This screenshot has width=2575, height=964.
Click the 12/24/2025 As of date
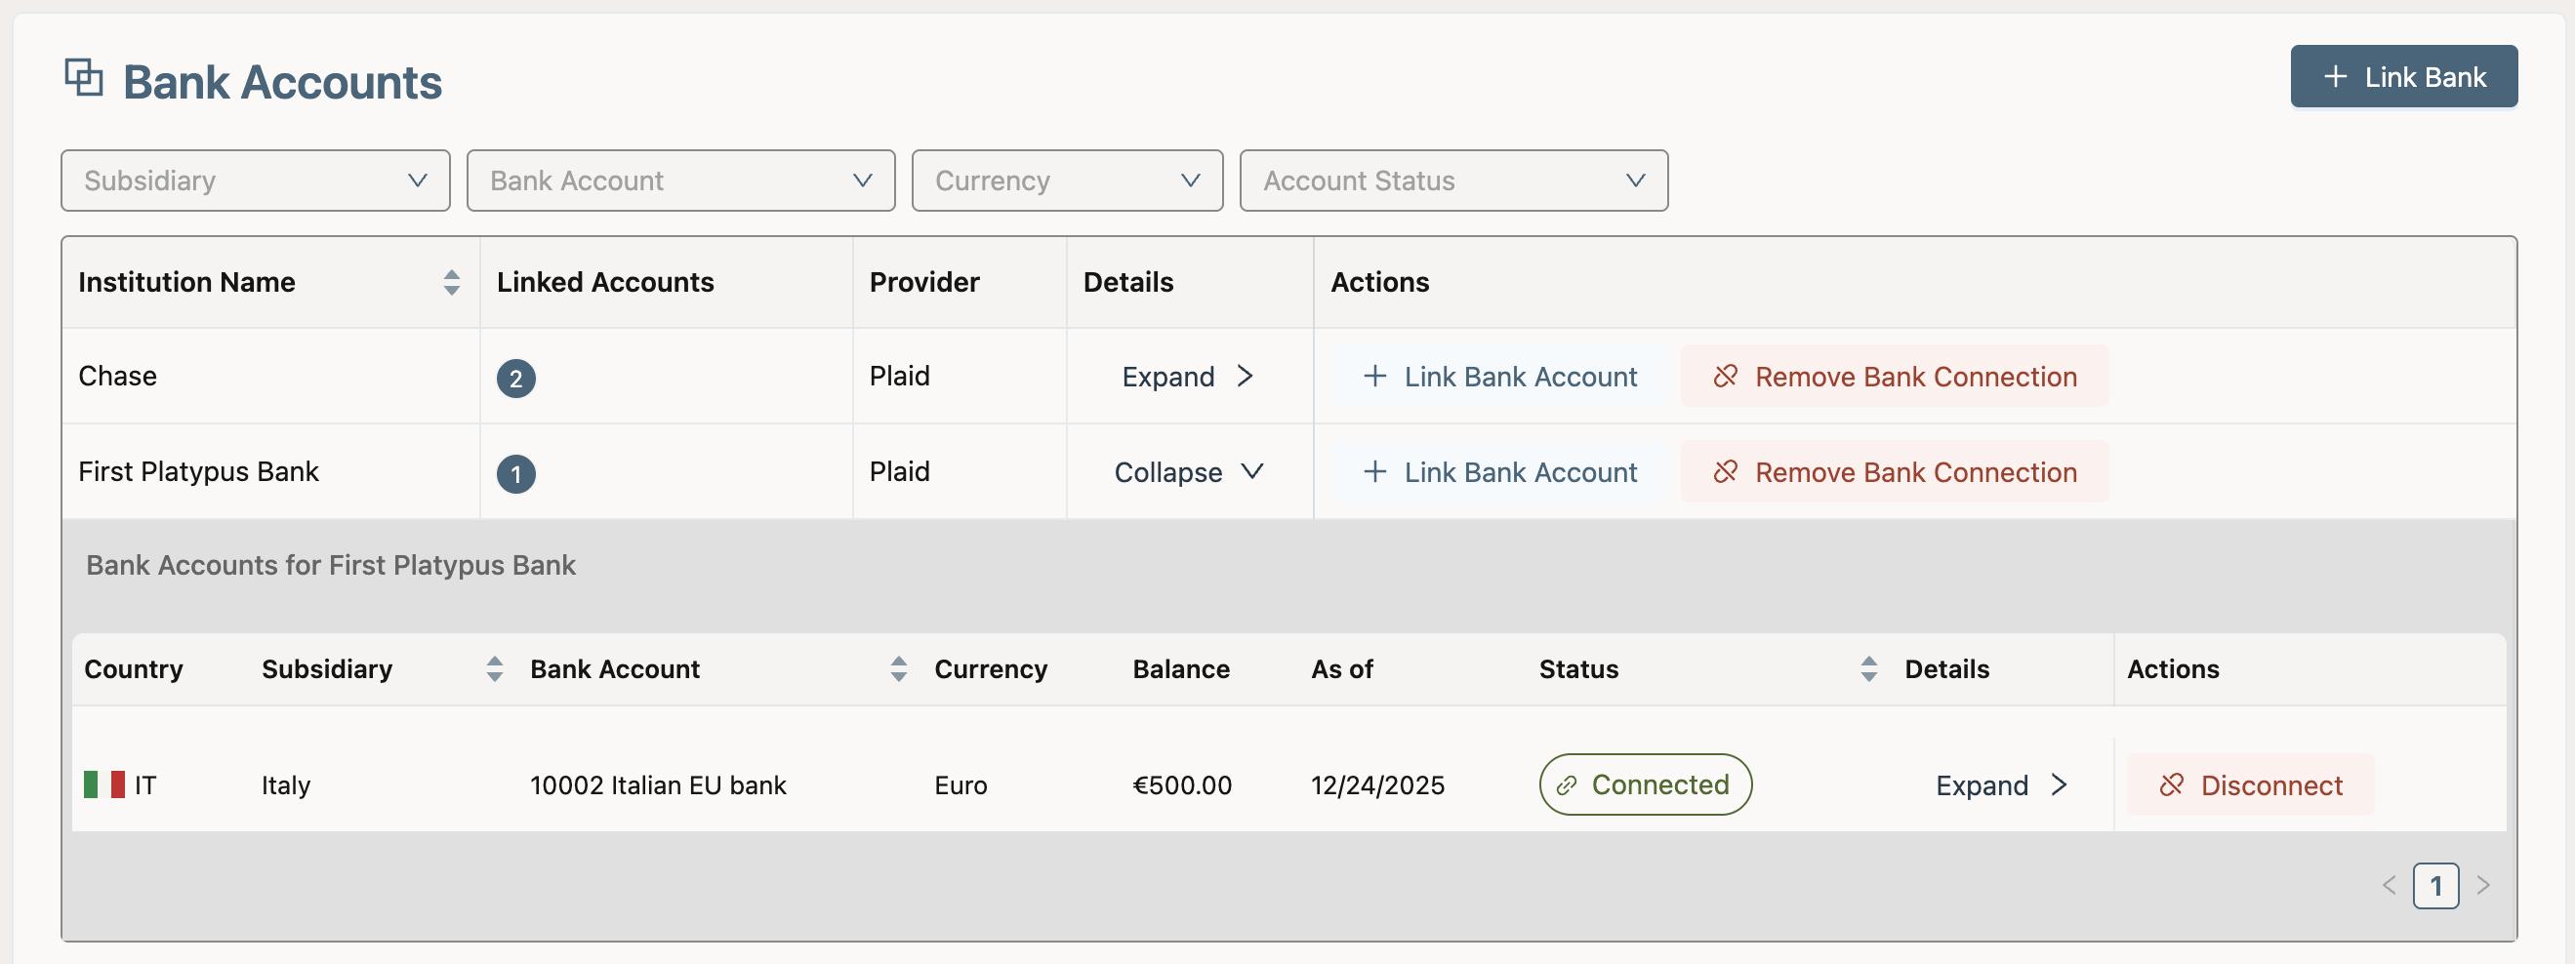pyautogui.click(x=1377, y=785)
